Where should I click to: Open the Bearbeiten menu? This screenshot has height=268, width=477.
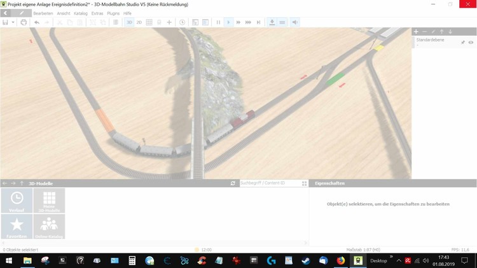point(43,13)
